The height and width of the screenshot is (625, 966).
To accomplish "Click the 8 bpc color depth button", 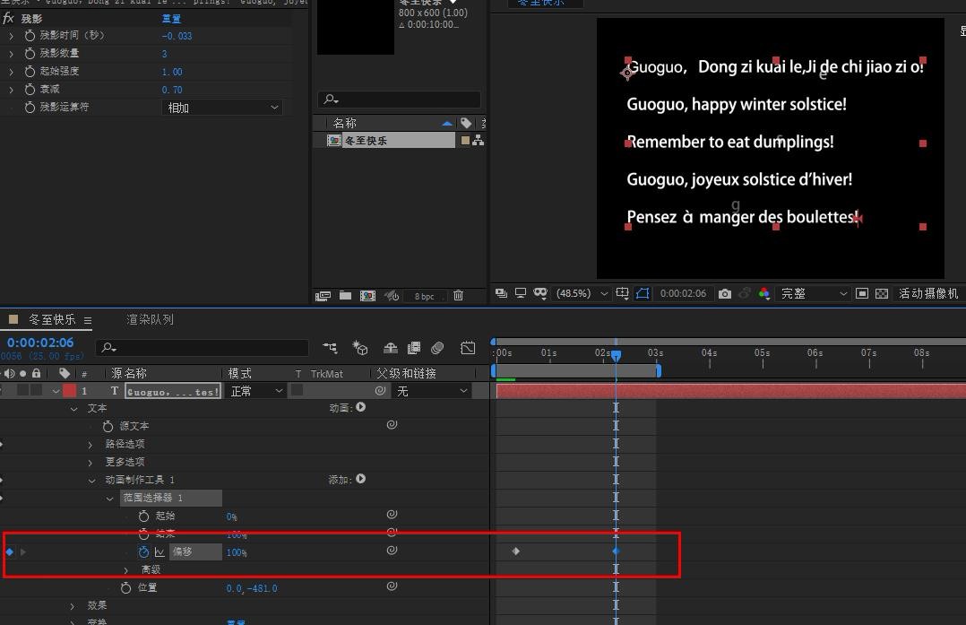I will pyautogui.click(x=424, y=297).
